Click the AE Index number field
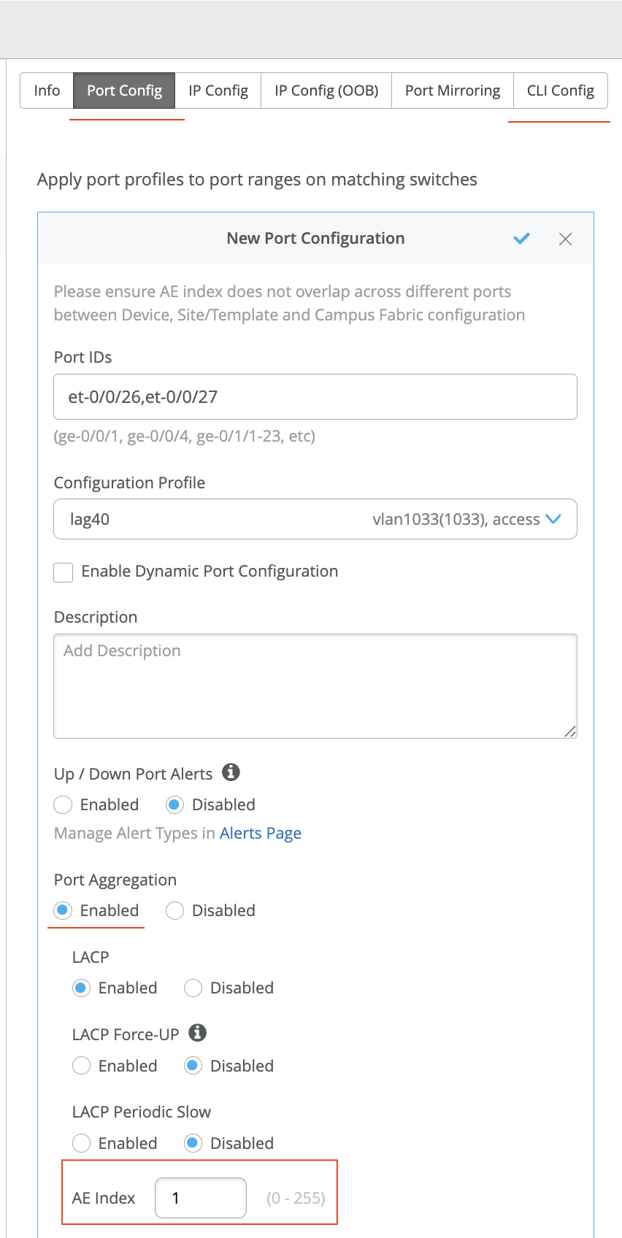The image size is (622, 1238). click(200, 1198)
